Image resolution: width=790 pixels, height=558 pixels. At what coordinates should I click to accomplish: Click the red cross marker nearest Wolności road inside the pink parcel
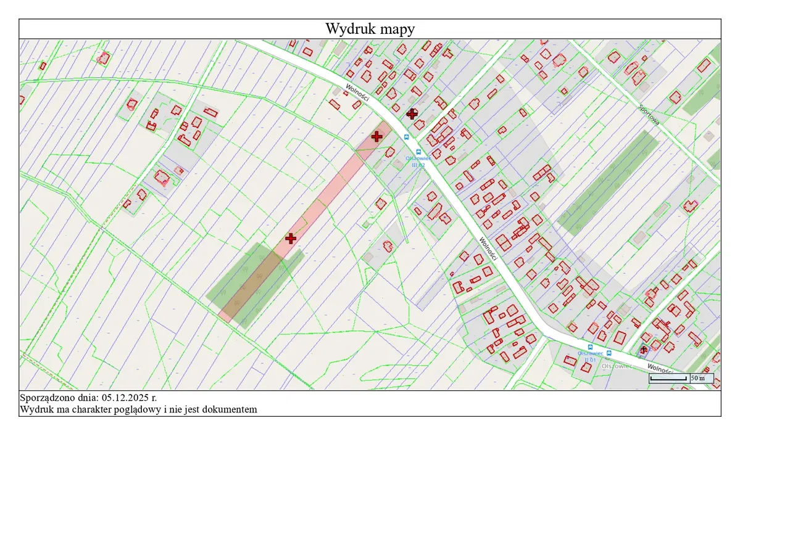coord(376,136)
